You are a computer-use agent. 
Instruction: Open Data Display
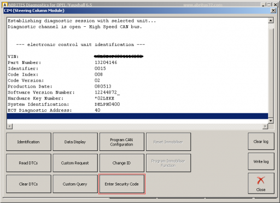click(x=75, y=142)
